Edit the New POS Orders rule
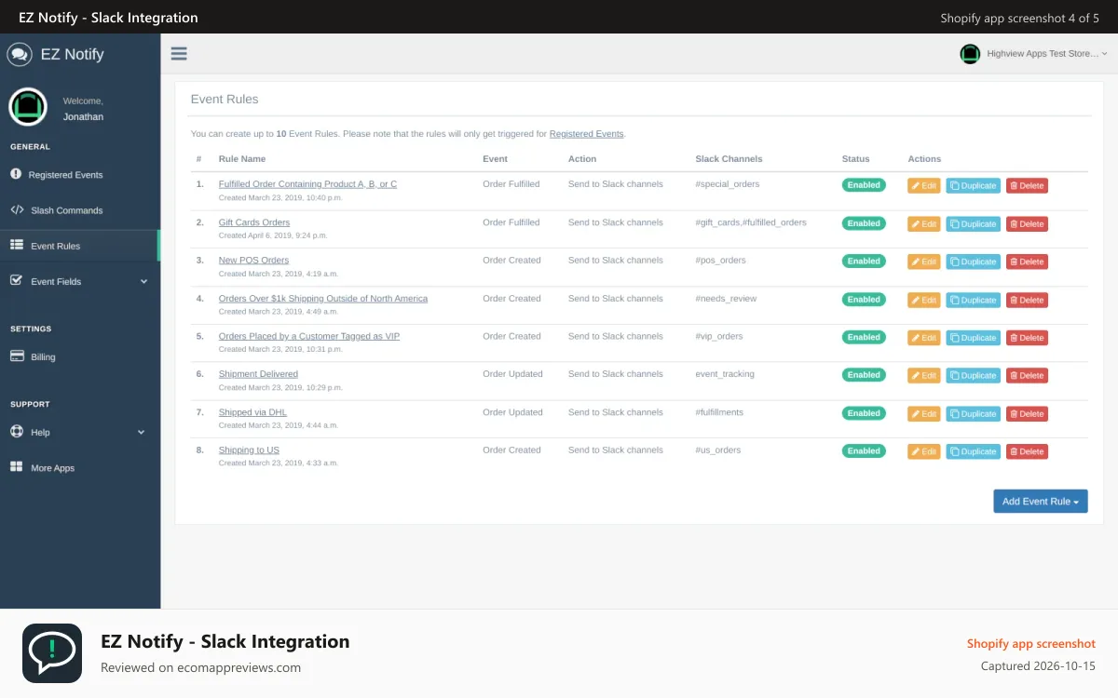1118x698 pixels. tap(924, 262)
